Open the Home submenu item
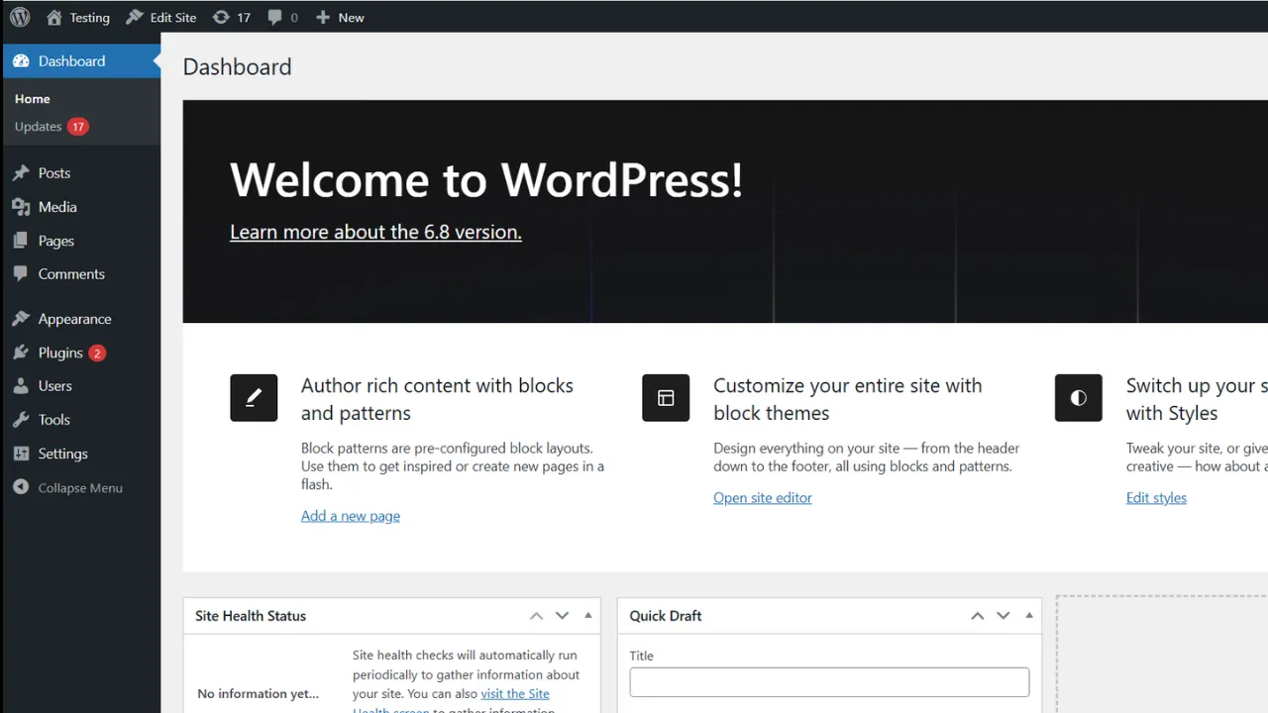Screen dimensions: 1268x713 tap(32, 99)
